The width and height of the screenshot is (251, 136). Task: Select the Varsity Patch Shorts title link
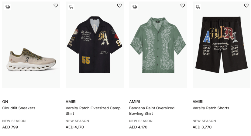(x=211, y=108)
